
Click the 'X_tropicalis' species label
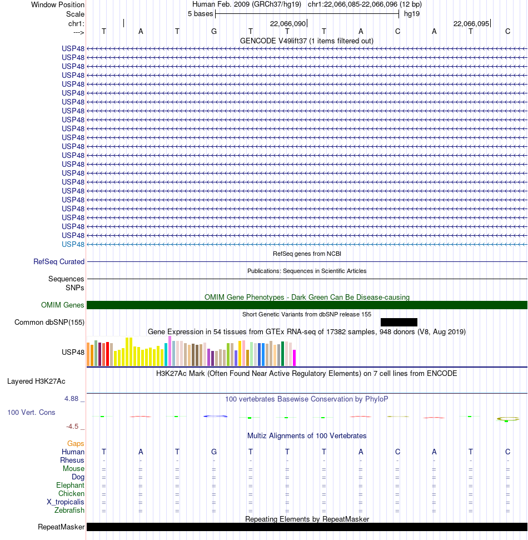[x=66, y=502]
